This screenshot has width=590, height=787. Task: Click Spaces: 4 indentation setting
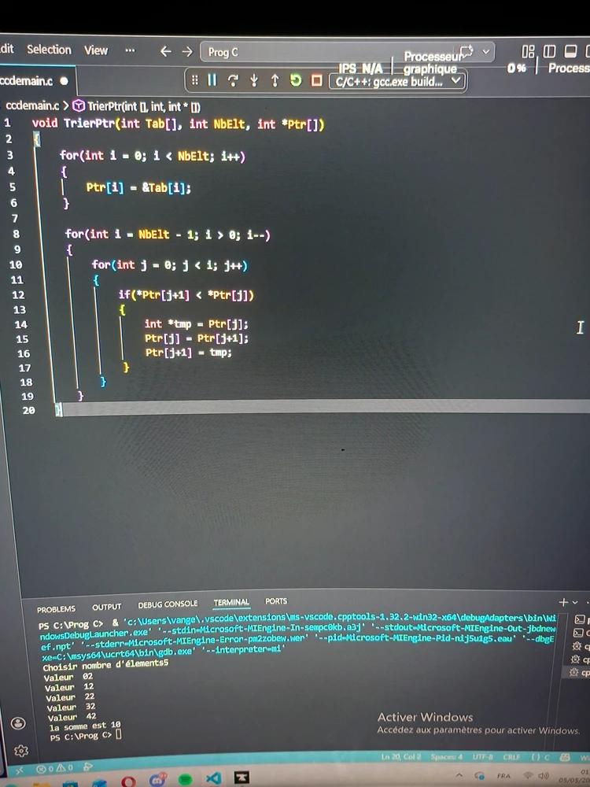pos(447,756)
